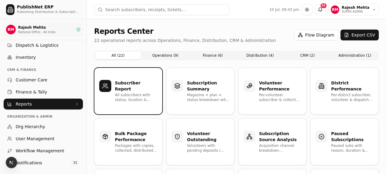
Task: Open the District Performance report card
Action: pyautogui.click(x=344, y=91)
